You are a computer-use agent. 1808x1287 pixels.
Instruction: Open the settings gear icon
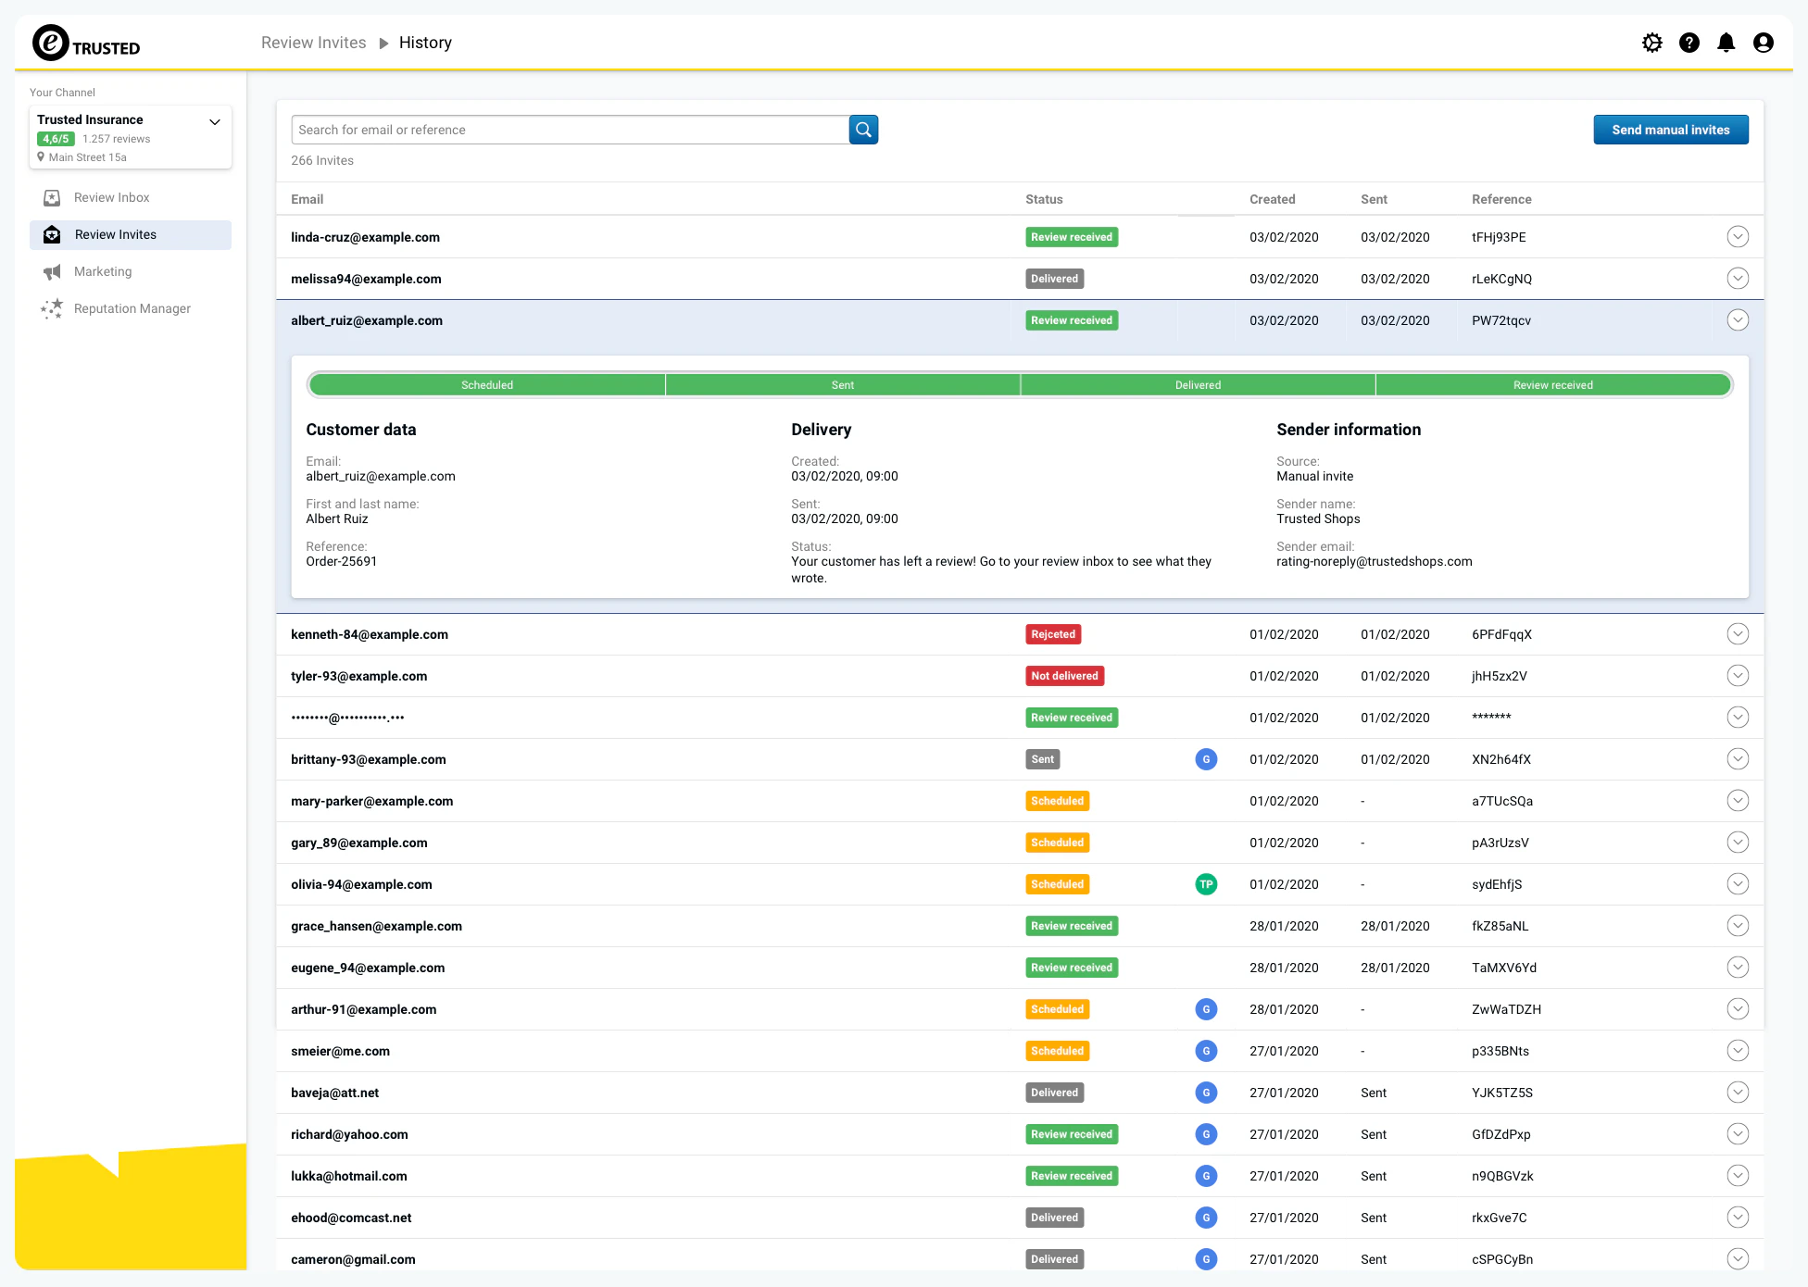pos(1652,43)
